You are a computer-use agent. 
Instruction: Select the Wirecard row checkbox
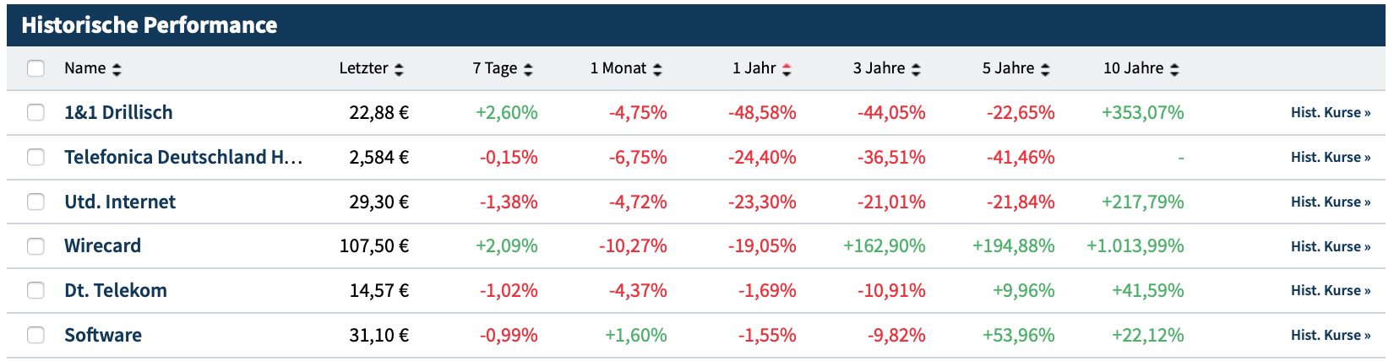[35, 245]
